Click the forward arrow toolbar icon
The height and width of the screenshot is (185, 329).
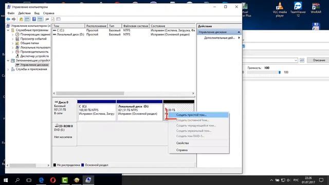click(14, 19)
